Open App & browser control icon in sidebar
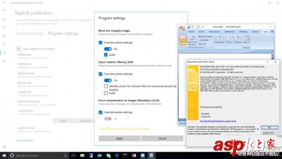Image resolution: width=282 pixels, height=159 pixels. pyautogui.click(x=4, y=53)
